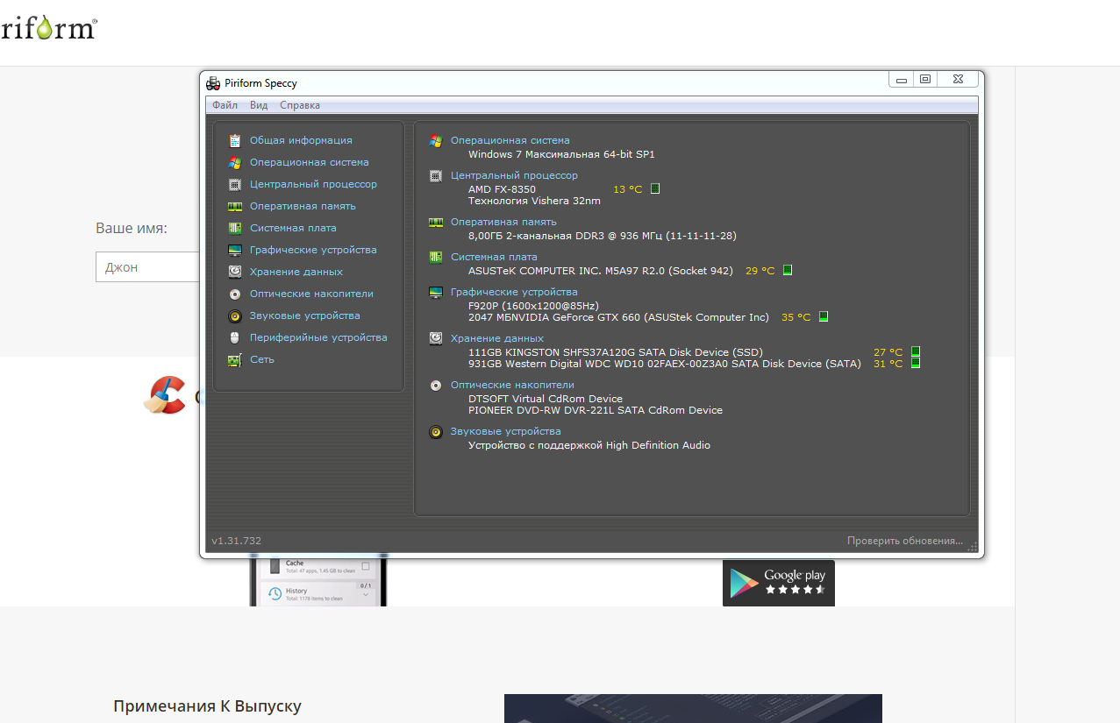1120x723 pixels.
Task: Click the CPU temperature indicator beside 13 °C
Action: [x=655, y=188]
